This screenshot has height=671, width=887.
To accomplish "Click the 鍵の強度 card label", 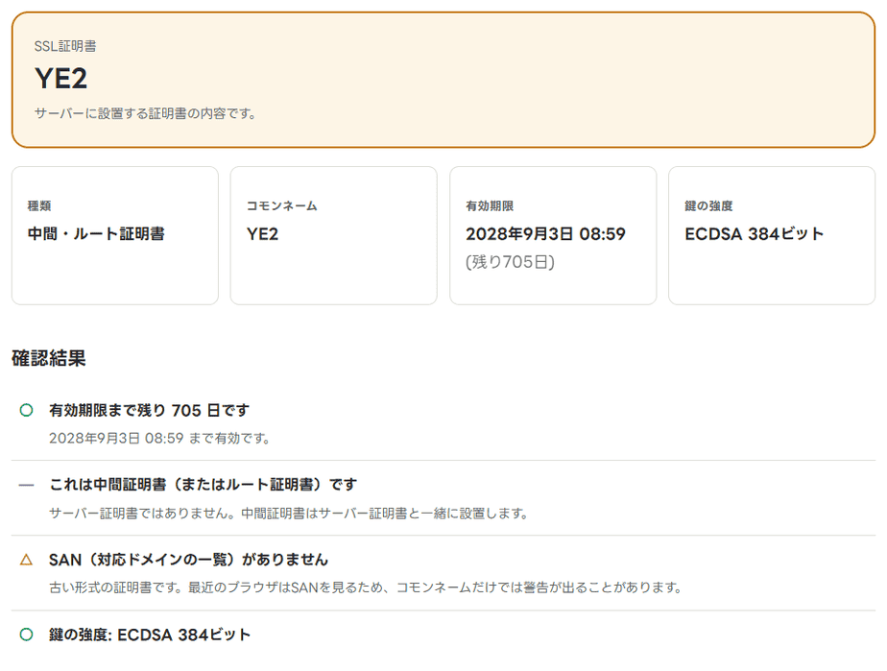I will point(708,206).
